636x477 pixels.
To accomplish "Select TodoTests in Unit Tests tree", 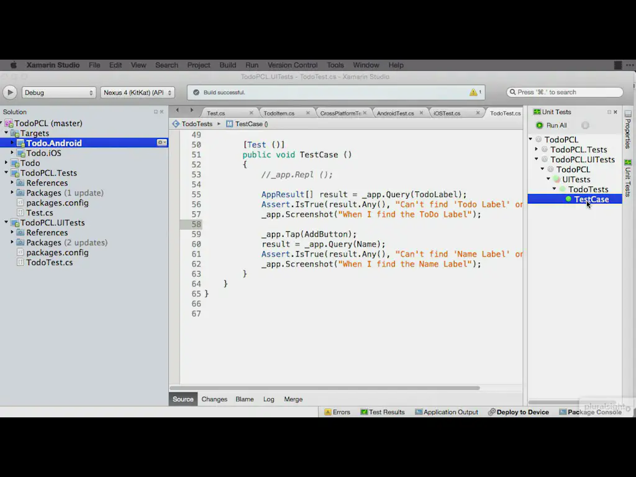I will 588,189.
